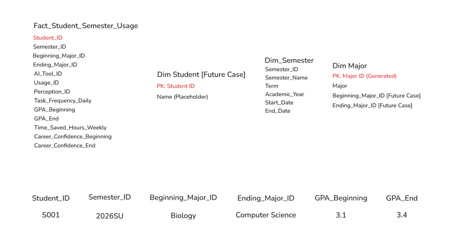This screenshot has height=236, width=462.
Task: Click the Dim Major table heading
Action: (349, 66)
